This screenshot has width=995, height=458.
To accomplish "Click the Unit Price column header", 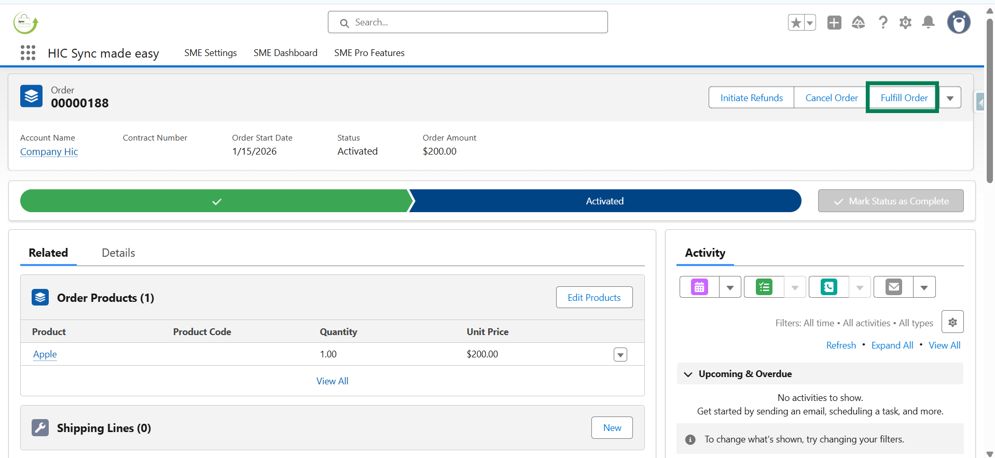I will (x=488, y=332).
